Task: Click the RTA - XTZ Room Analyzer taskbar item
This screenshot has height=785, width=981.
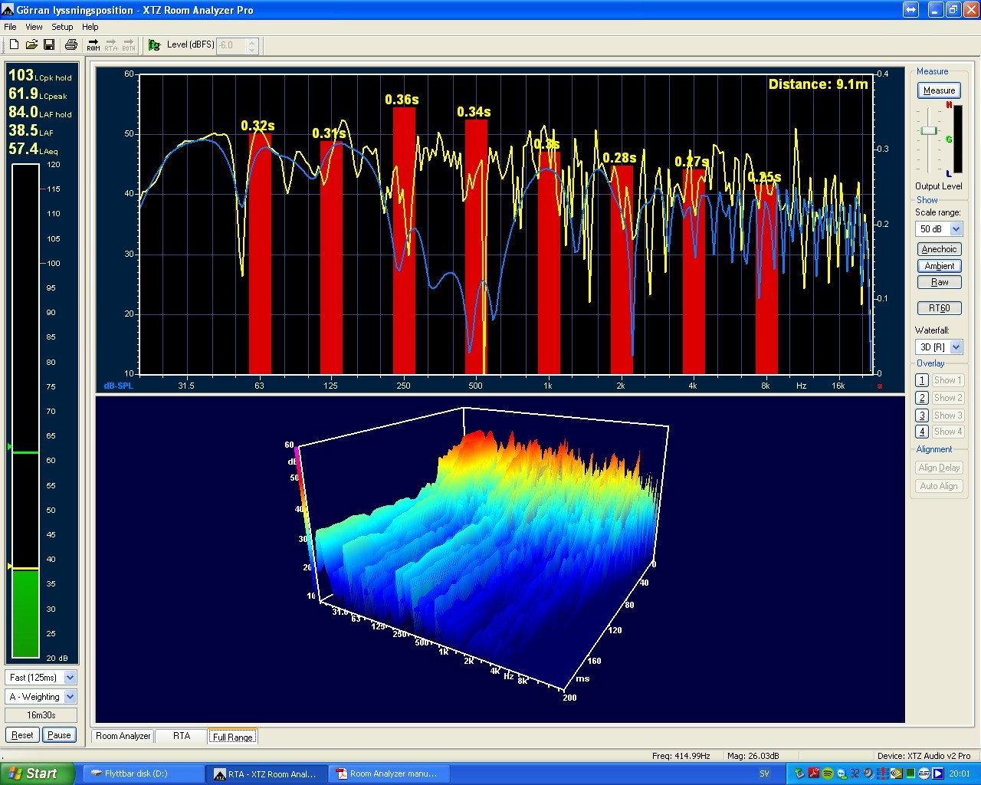Action: (267, 774)
